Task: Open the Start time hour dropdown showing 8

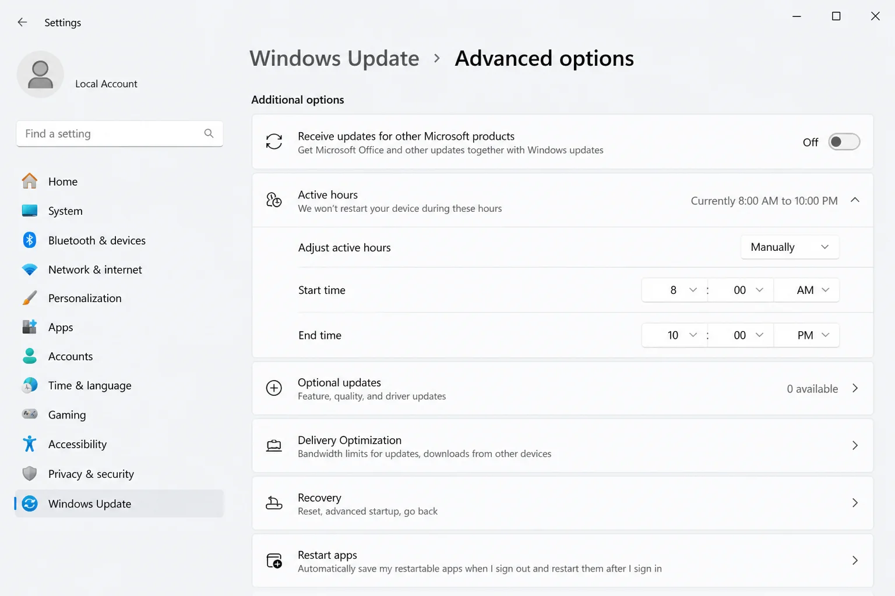Action: [674, 290]
